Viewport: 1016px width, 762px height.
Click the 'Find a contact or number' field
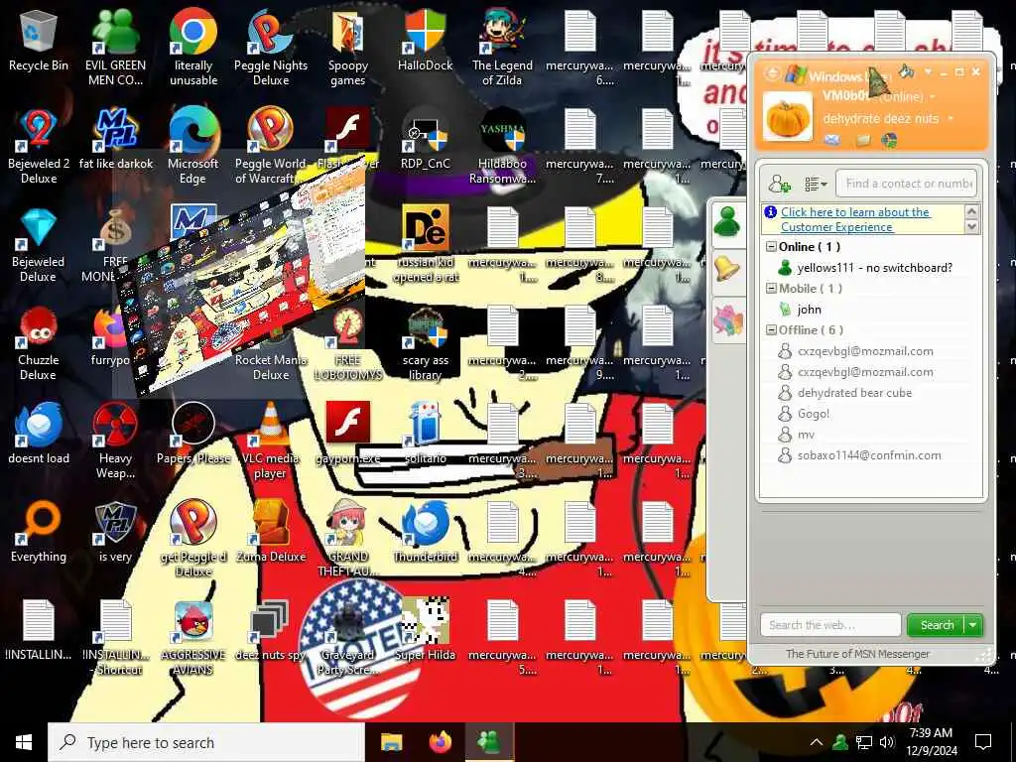click(x=907, y=184)
